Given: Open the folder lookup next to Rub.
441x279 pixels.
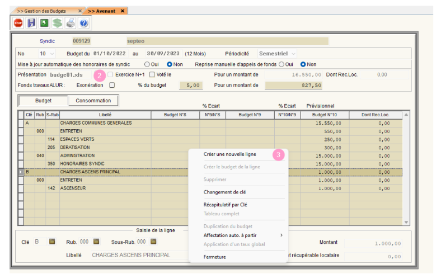Looking at the screenshot, I should pyautogui.click(x=96, y=242).
